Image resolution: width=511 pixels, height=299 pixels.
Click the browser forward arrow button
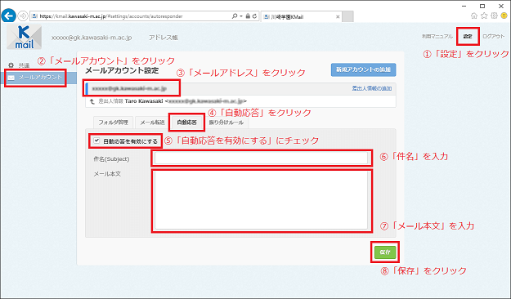tap(23, 16)
